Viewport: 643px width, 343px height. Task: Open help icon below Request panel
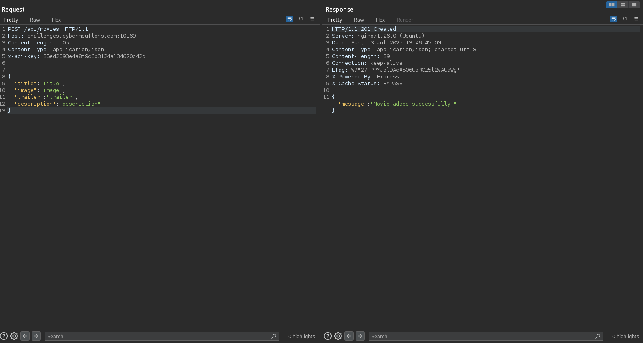pos(4,336)
